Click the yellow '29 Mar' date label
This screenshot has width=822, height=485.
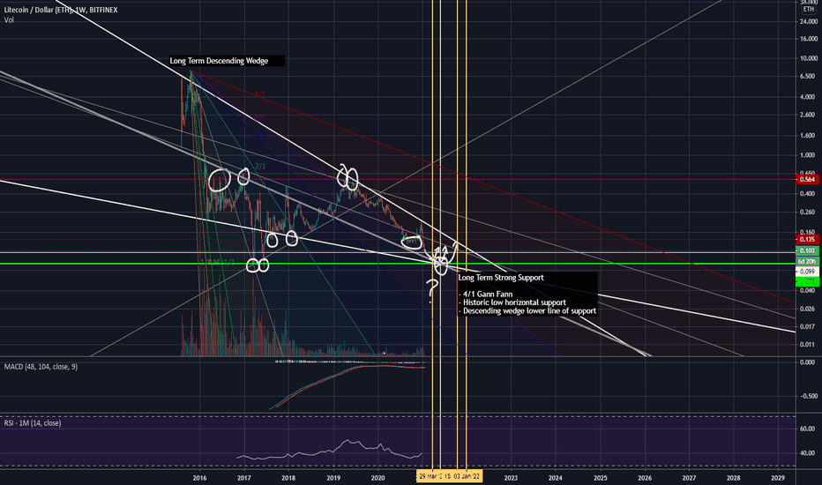point(429,476)
